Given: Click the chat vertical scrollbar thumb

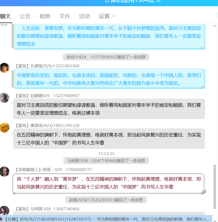Looking at the screenshot, I should 215,187.
